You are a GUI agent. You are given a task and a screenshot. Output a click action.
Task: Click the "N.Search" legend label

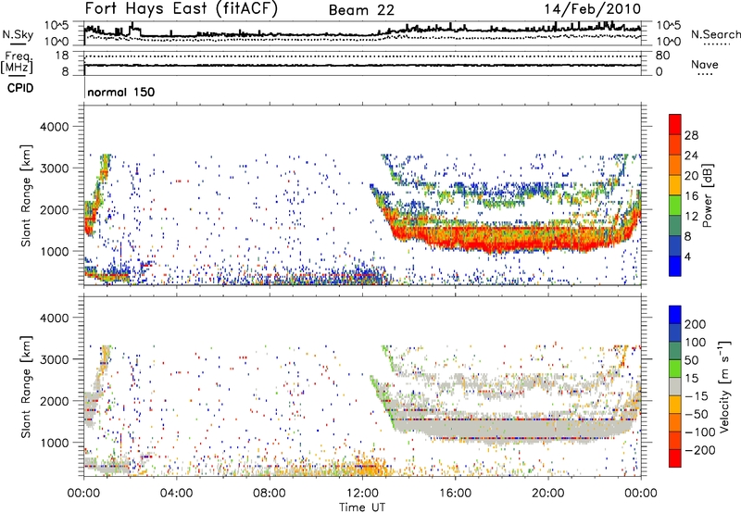[x=715, y=34]
